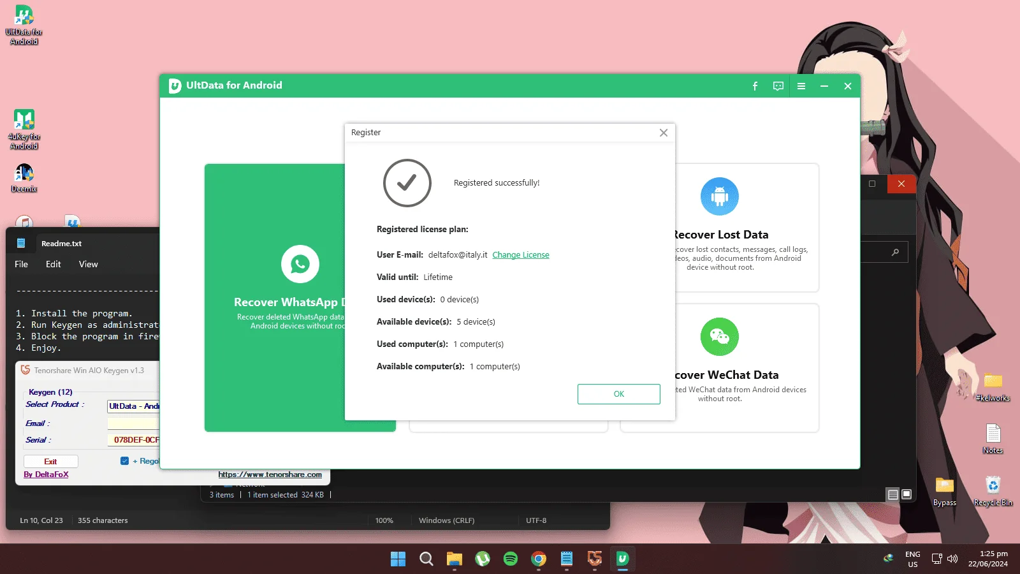Switch File Explorer to large thumbnails view icon
This screenshot has width=1020, height=574.
coord(907,494)
